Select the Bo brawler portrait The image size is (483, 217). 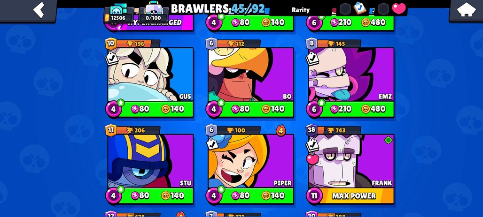coord(251,75)
